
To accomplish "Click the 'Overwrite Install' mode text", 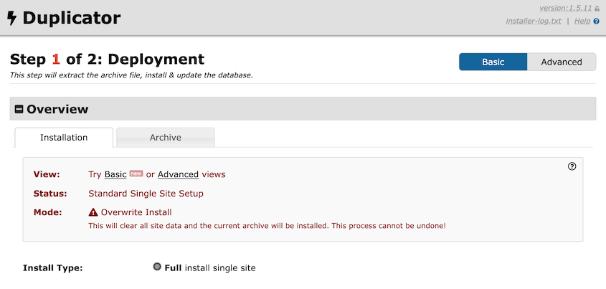I will tap(136, 212).
